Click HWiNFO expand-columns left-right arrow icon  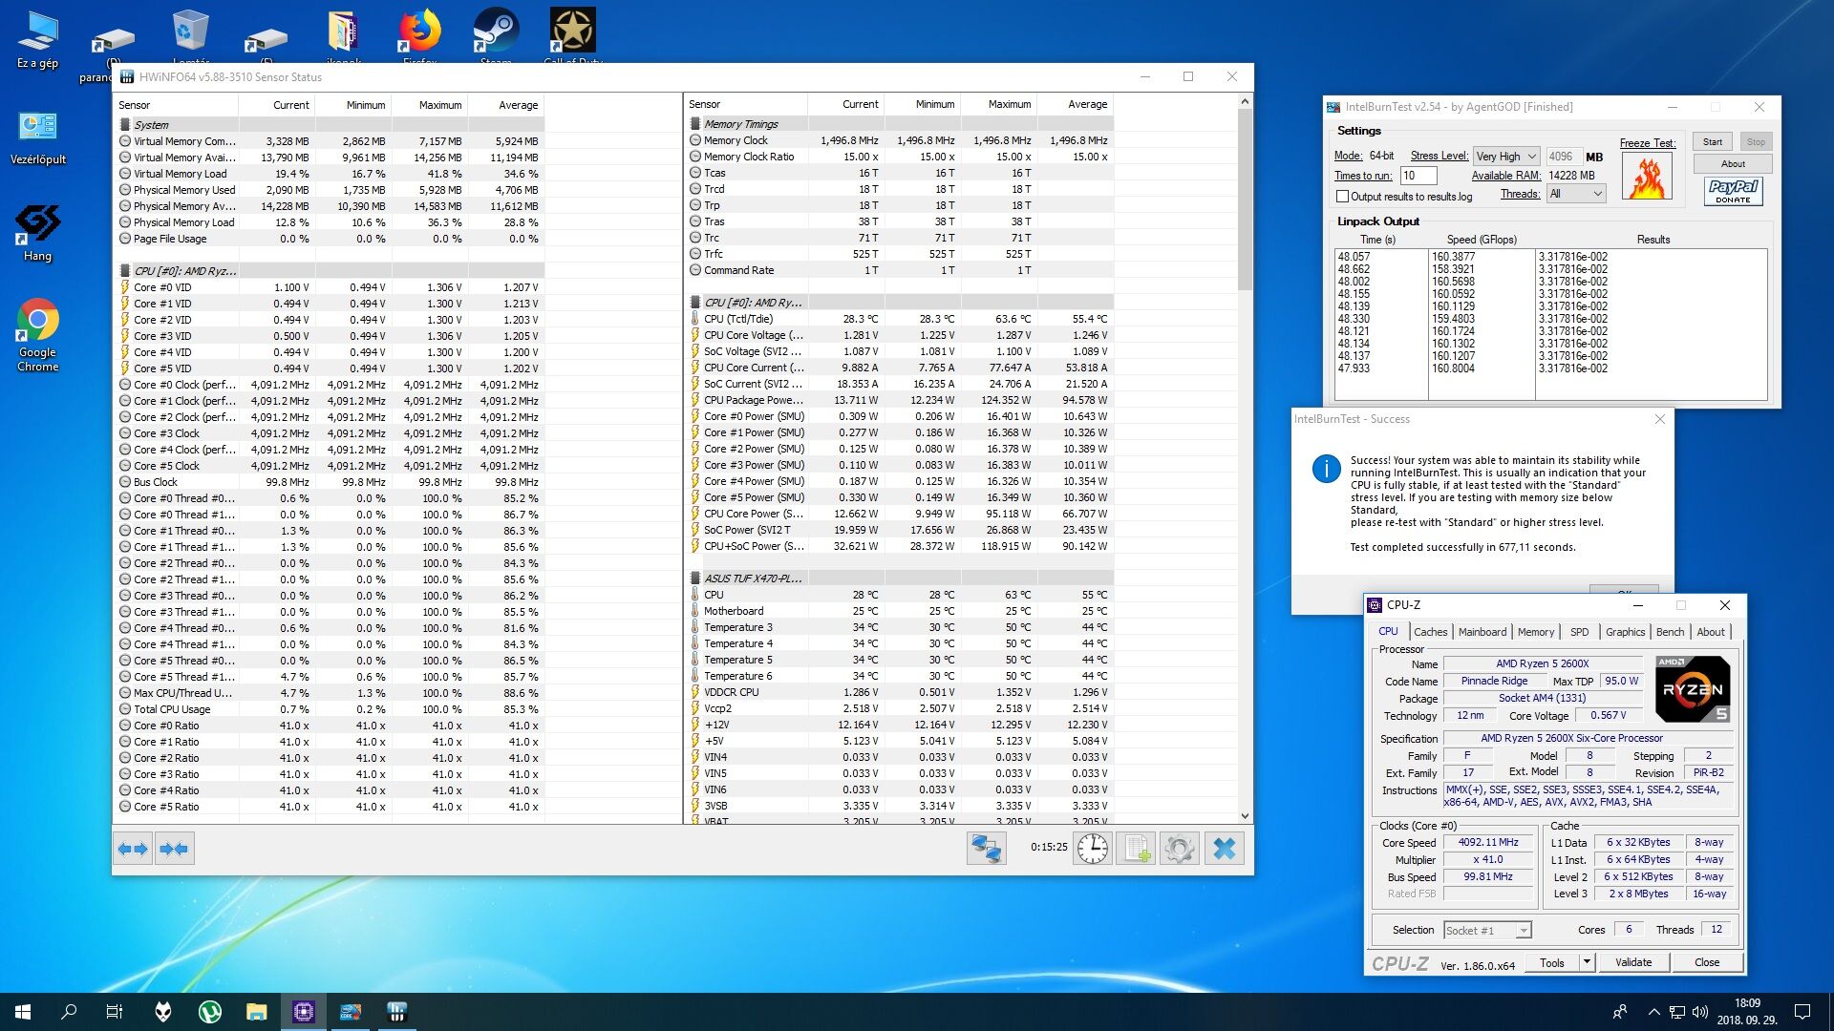pos(133,849)
